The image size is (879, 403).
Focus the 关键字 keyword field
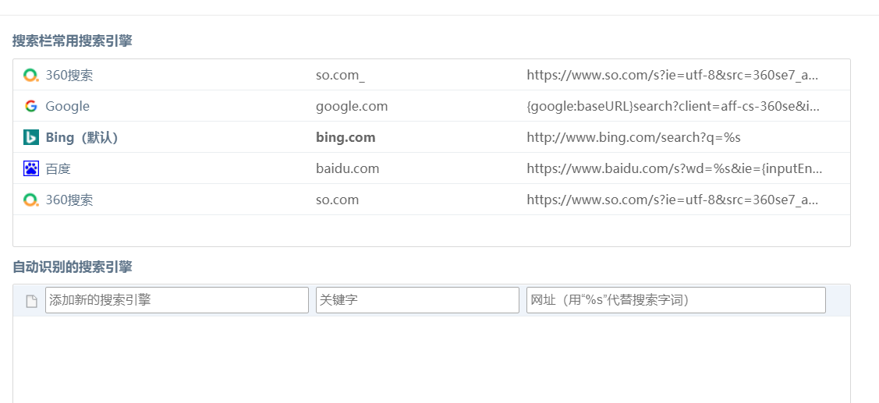(x=417, y=300)
